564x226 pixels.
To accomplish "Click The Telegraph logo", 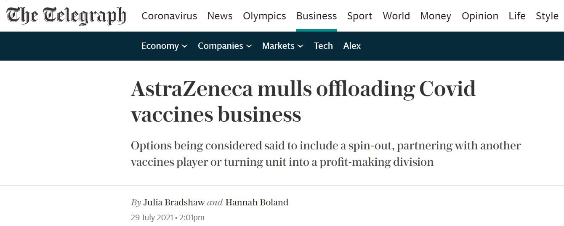I will [67, 16].
